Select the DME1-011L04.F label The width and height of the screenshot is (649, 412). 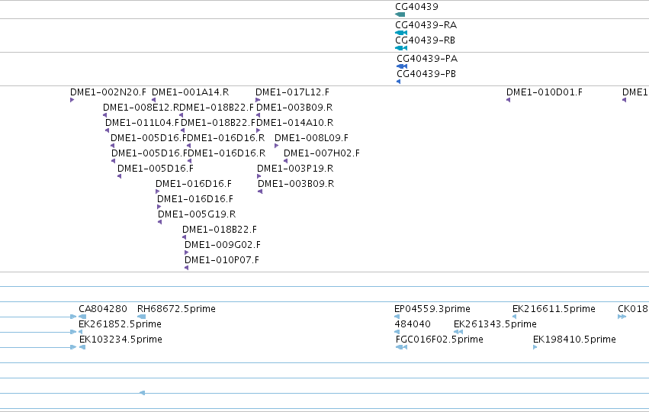point(142,123)
